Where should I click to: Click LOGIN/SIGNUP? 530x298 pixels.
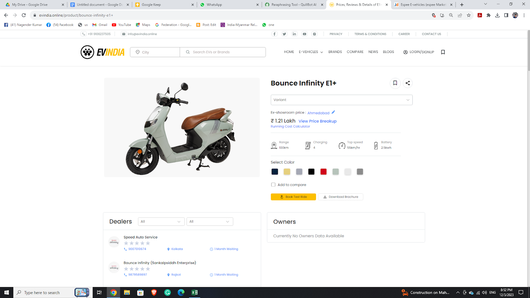pos(419,52)
